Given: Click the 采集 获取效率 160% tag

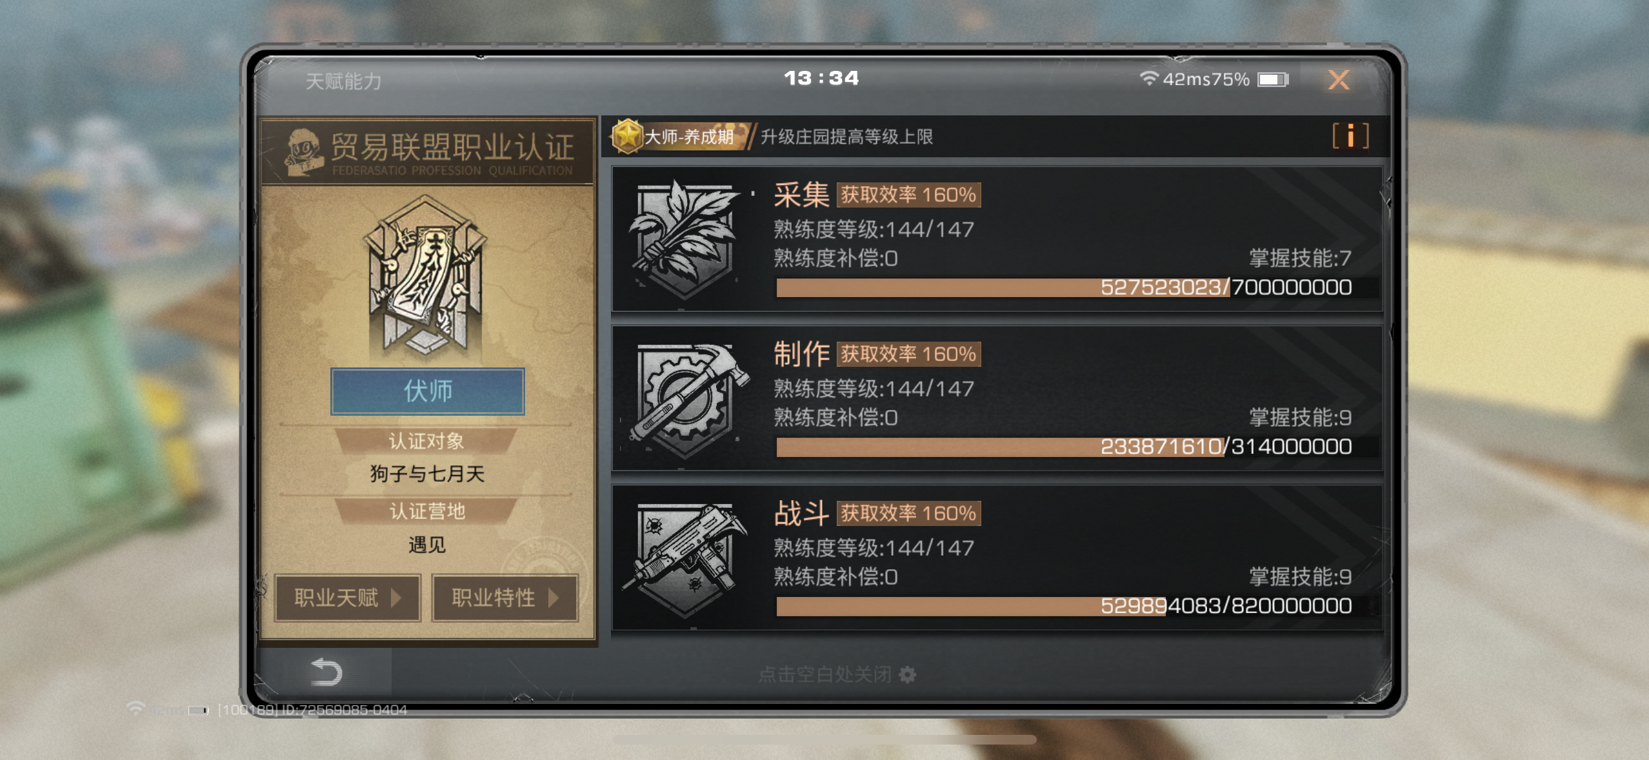Looking at the screenshot, I should 908,195.
